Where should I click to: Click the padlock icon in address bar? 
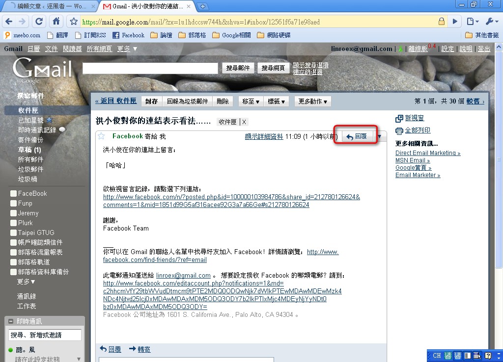(x=442, y=22)
